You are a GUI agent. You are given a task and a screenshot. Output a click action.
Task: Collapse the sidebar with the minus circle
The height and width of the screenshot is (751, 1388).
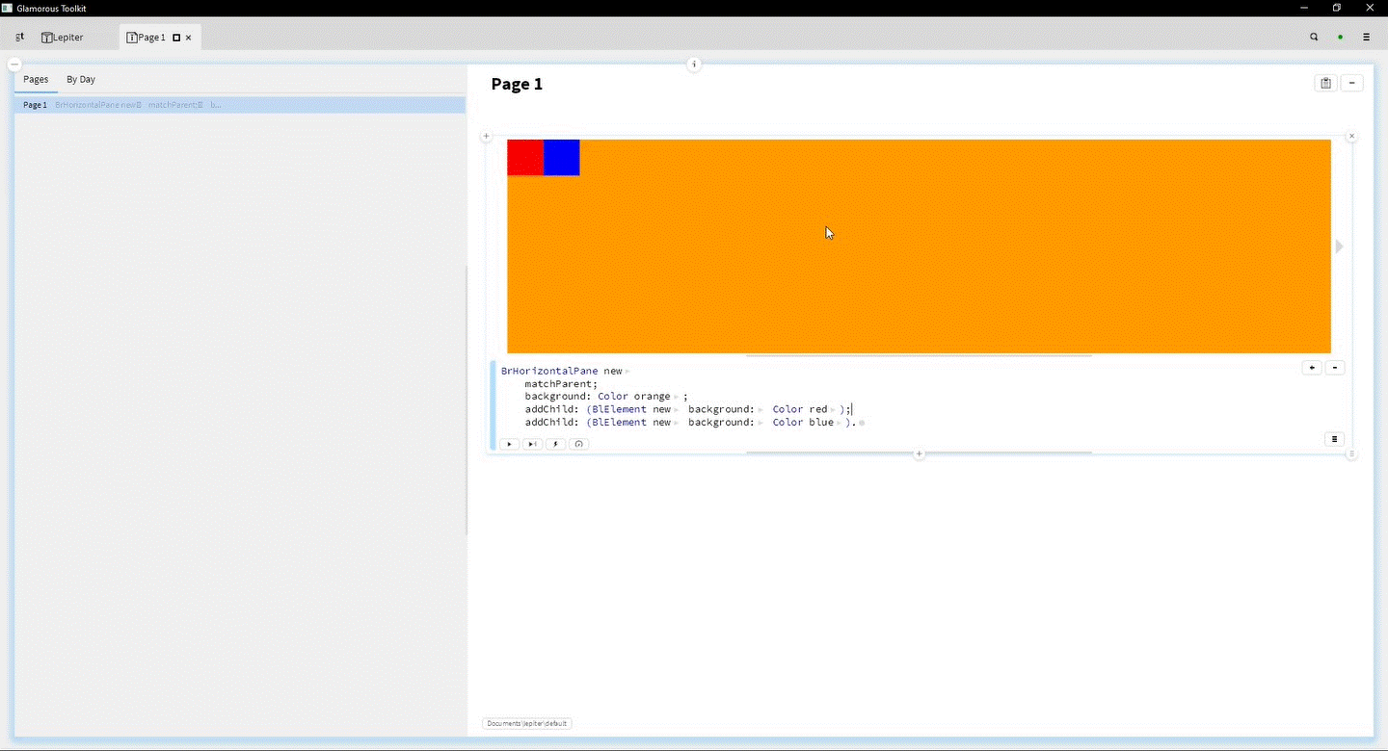pyautogui.click(x=14, y=64)
